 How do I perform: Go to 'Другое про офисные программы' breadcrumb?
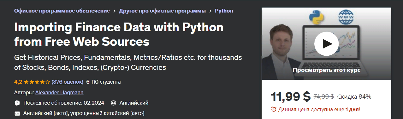point(162,11)
